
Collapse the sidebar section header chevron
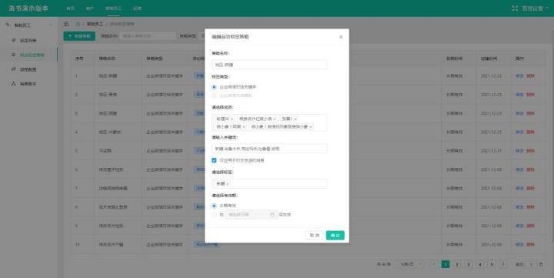[50, 25]
